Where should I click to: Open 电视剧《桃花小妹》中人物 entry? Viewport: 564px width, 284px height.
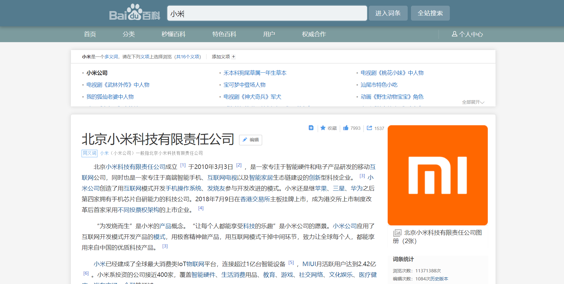pos(392,73)
